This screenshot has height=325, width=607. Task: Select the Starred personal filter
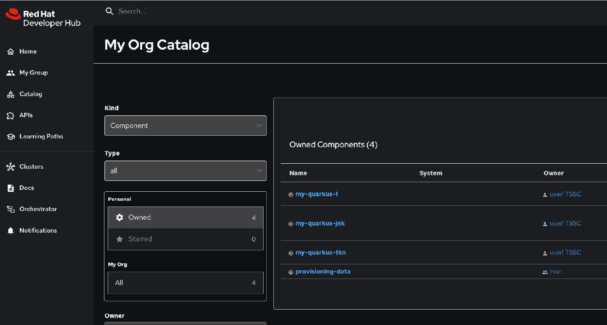(x=185, y=239)
